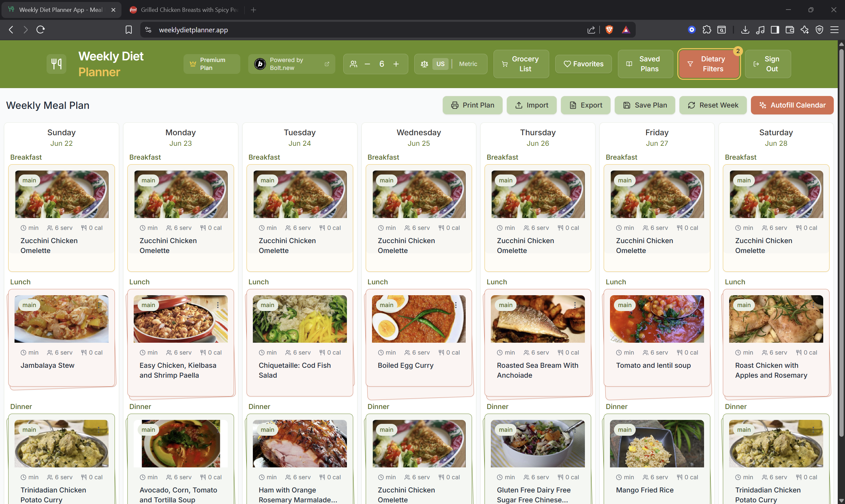Open Dietary Filters panel
Screen dimensions: 845x504
pos(709,64)
